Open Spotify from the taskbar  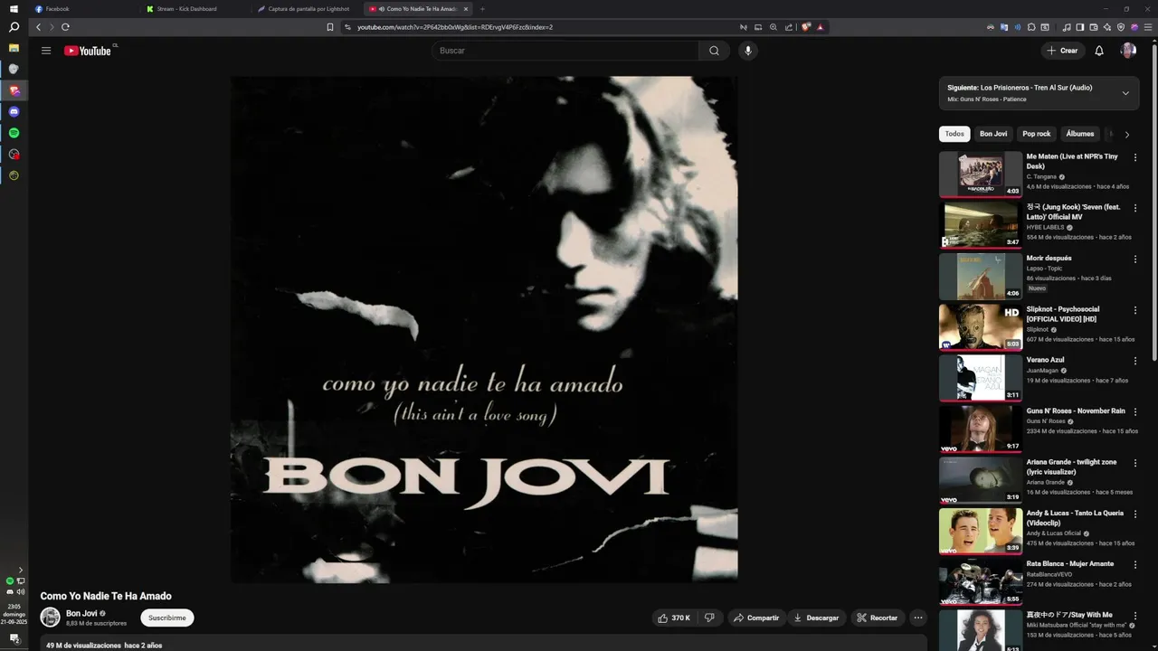(14, 133)
